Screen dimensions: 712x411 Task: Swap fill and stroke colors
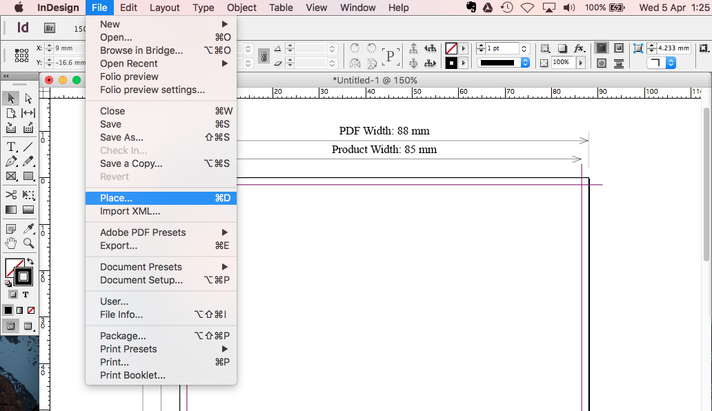click(30, 261)
